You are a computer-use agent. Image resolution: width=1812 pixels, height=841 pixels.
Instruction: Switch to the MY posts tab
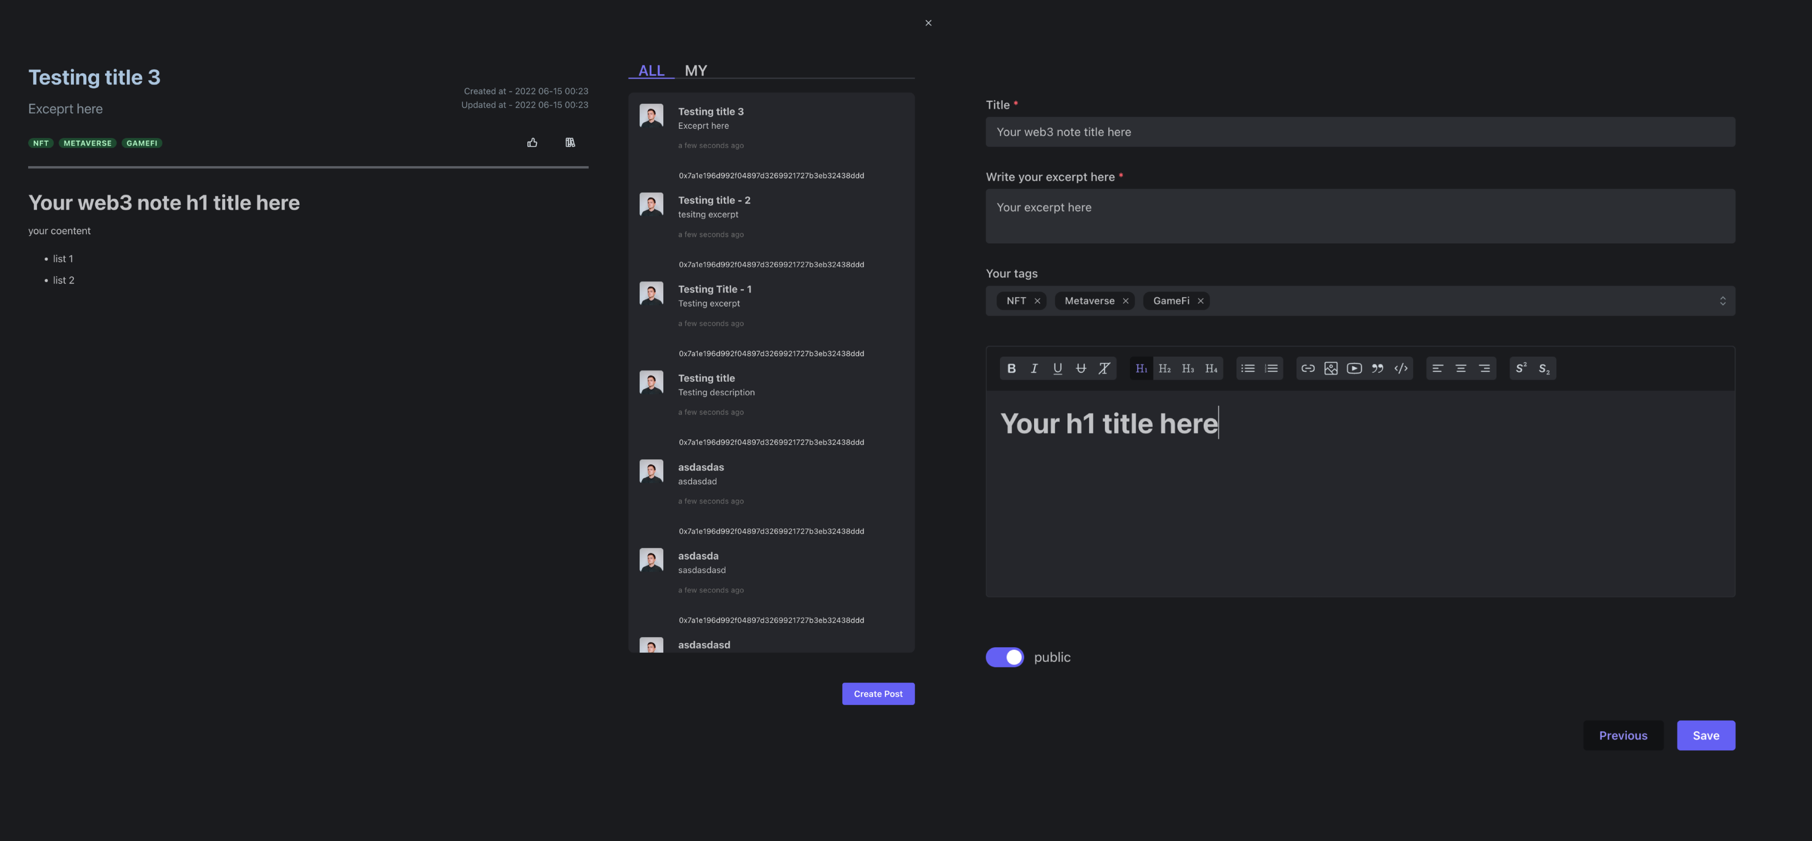pyautogui.click(x=696, y=70)
